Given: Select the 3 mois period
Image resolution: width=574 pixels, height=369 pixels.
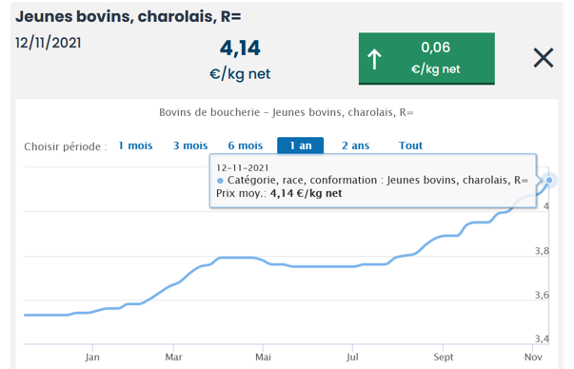Looking at the screenshot, I should tap(190, 146).
